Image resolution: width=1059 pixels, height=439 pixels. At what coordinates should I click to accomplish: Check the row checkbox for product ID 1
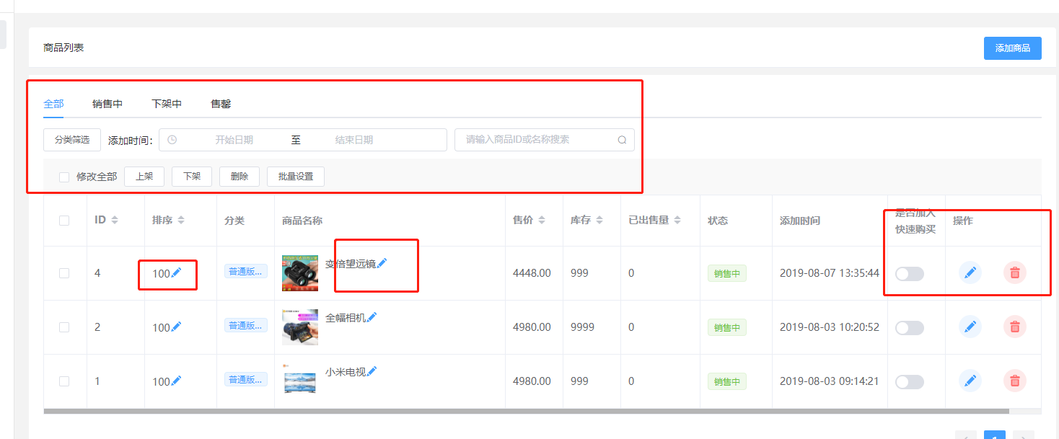pyautogui.click(x=64, y=381)
